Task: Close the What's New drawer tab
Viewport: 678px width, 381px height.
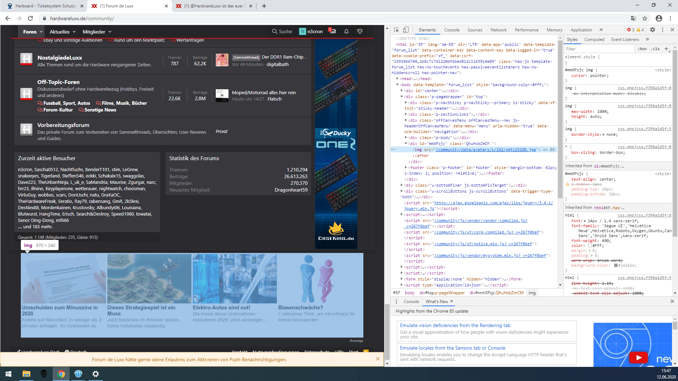Action: click(452, 301)
